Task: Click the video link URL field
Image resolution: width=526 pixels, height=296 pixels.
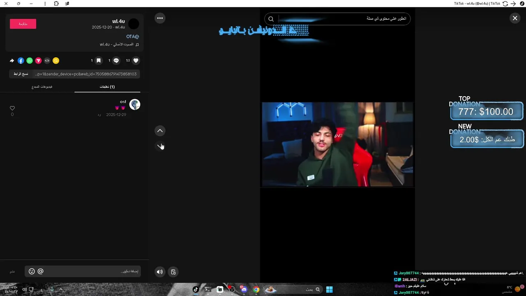Action: click(x=86, y=74)
